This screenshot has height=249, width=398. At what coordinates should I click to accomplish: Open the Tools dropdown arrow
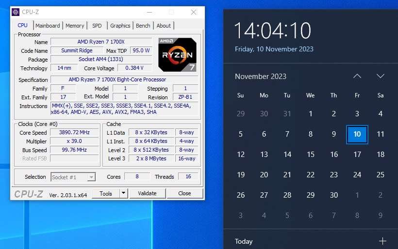(123, 193)
